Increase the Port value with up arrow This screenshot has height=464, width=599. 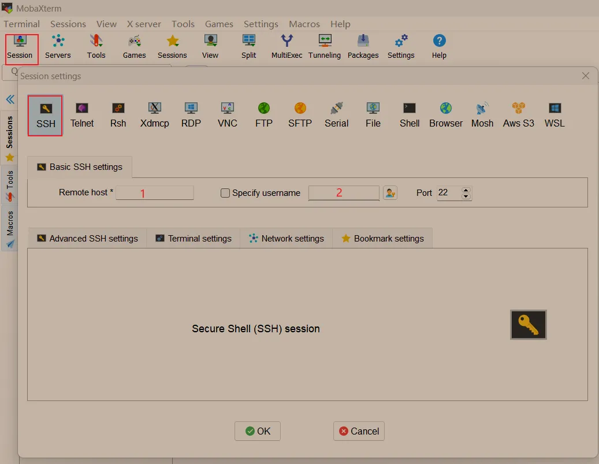point(466,190)
